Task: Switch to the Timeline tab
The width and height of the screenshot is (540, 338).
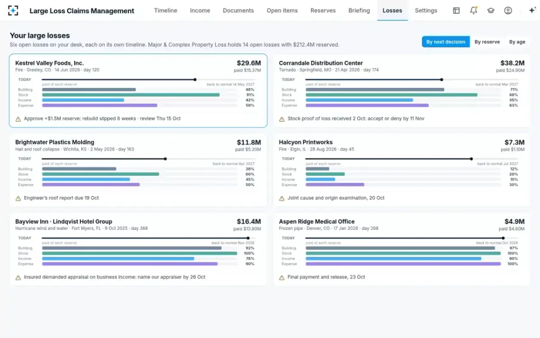Action: 166,10
